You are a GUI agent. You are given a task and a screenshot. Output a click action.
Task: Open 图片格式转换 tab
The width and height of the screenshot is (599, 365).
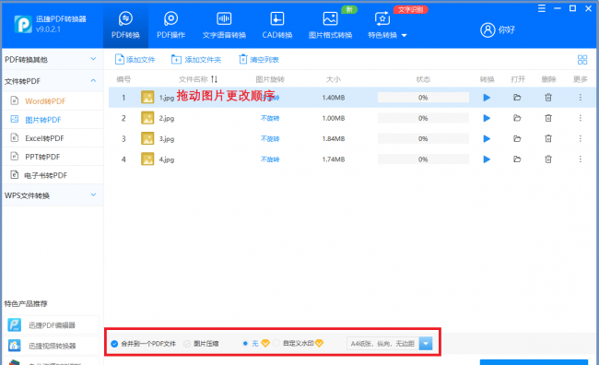pyautogui.click(x=330, y=26)
